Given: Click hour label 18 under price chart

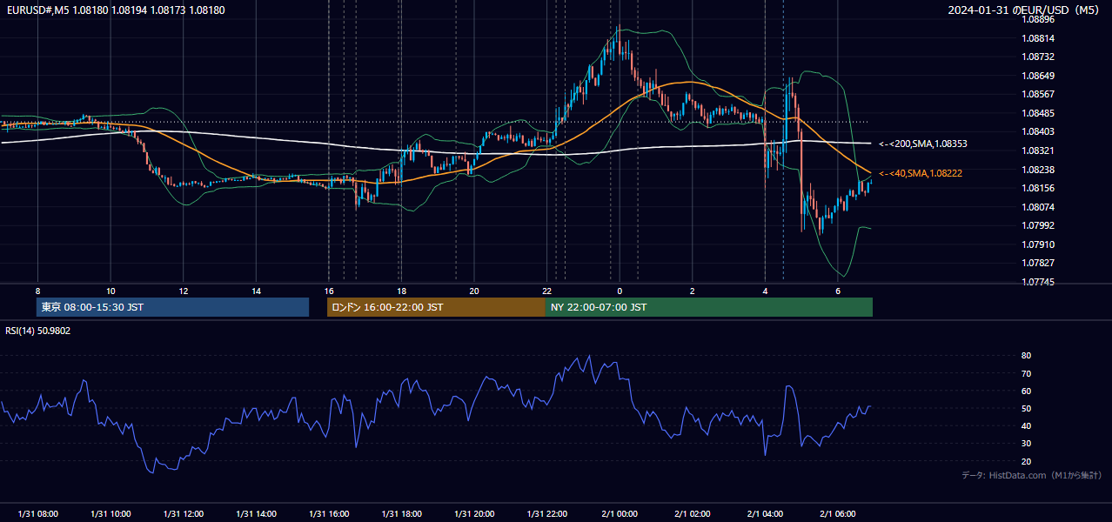Looking at the screenshot, I should pyautogui.click(x=401, y=291).
